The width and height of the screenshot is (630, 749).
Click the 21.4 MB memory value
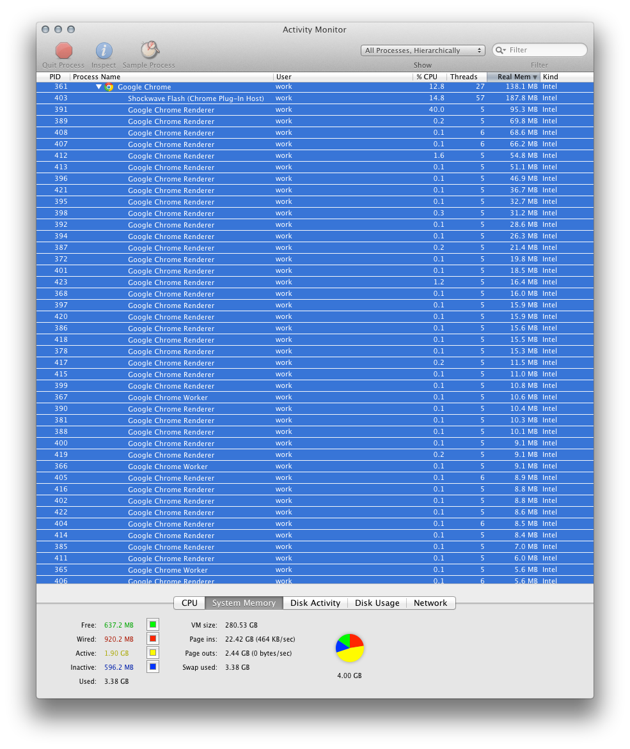point(523,247)
